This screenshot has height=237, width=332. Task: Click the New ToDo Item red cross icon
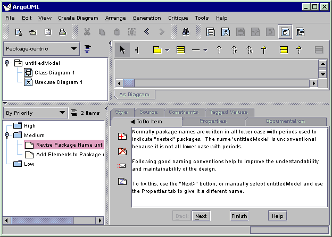pos(122,137)
